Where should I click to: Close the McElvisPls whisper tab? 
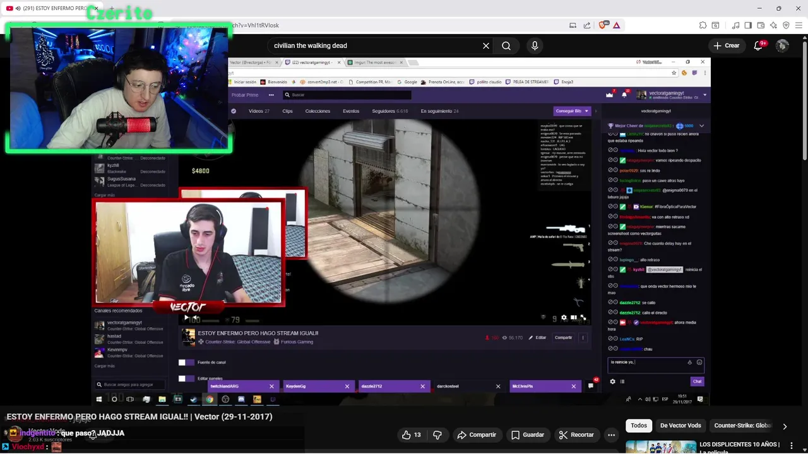(573, 386)
